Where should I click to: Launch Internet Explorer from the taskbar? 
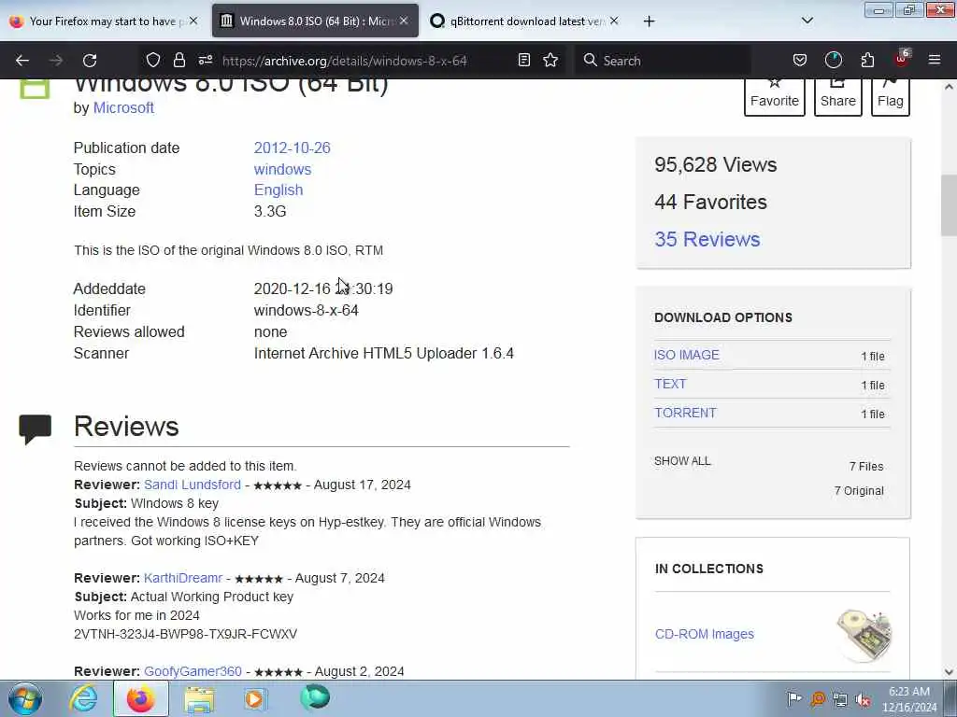point(83,698)
